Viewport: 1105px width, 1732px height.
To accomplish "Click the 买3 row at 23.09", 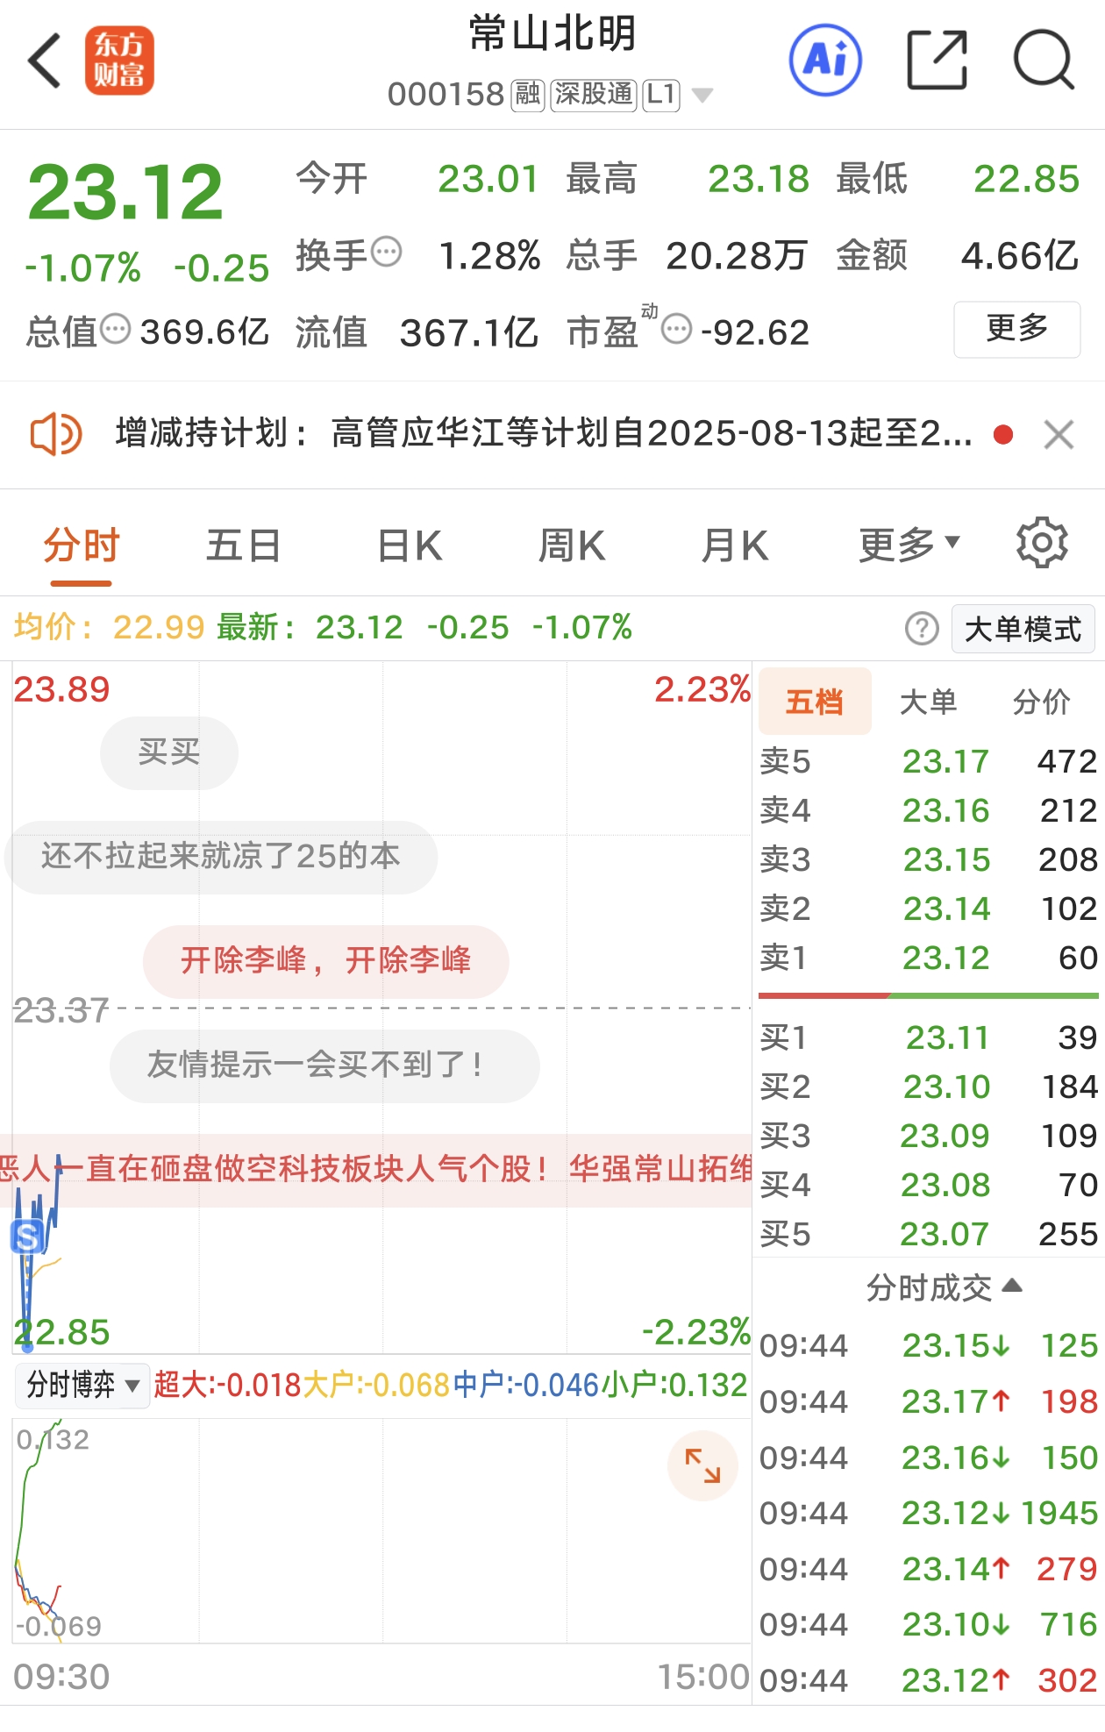I will tap(928, 1136).
